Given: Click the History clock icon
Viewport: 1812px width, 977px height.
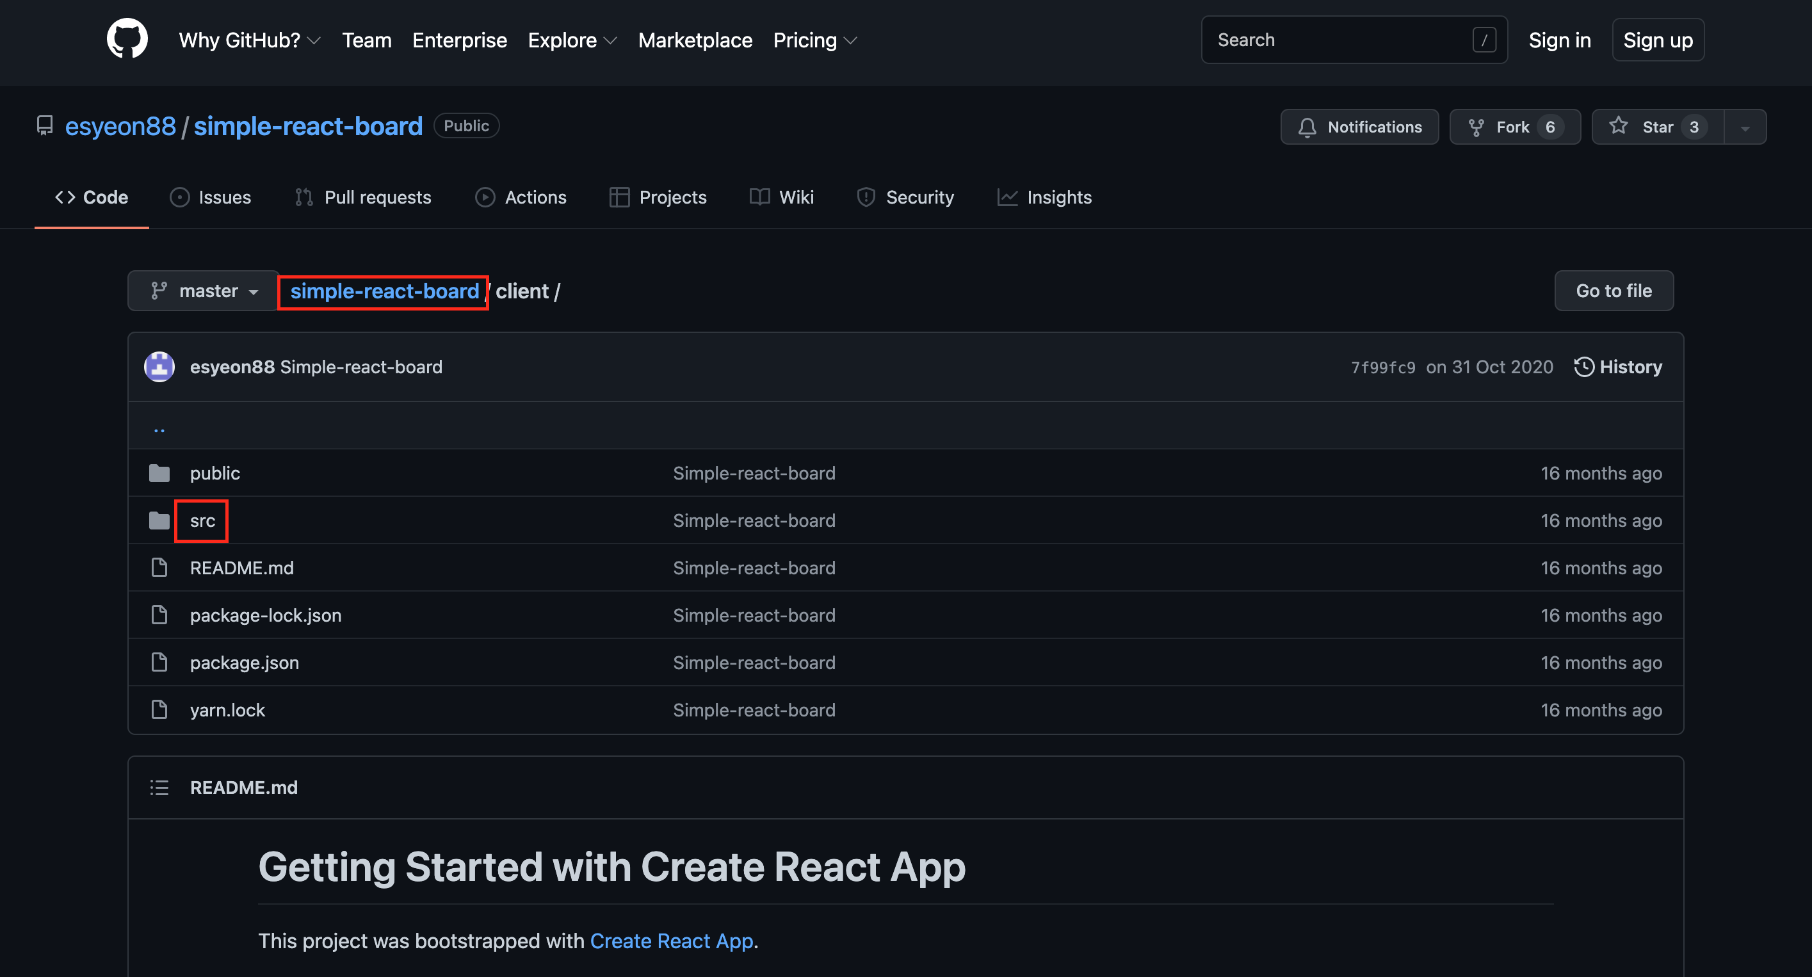Looking at the screenshot, I should coord(1583,366).
